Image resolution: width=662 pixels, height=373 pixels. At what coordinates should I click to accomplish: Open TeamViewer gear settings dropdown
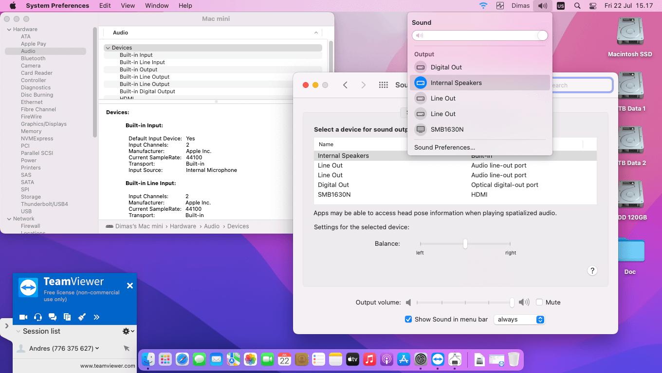click(128, 331)
